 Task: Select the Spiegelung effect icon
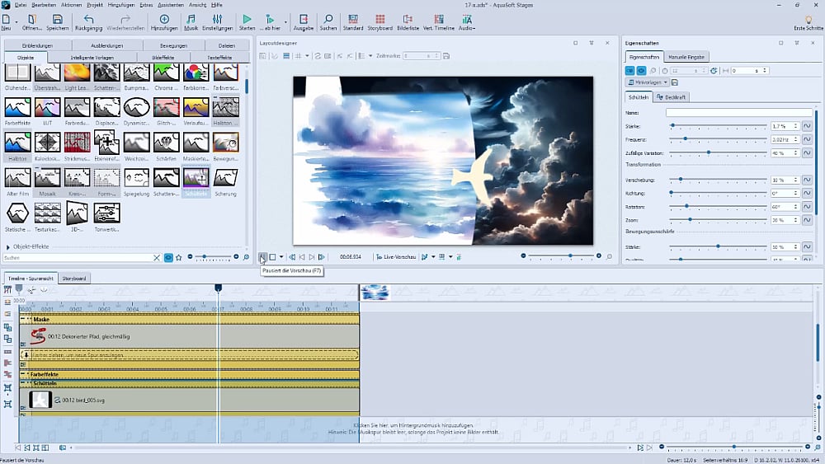pyautogui.click(x=136, y=178)
